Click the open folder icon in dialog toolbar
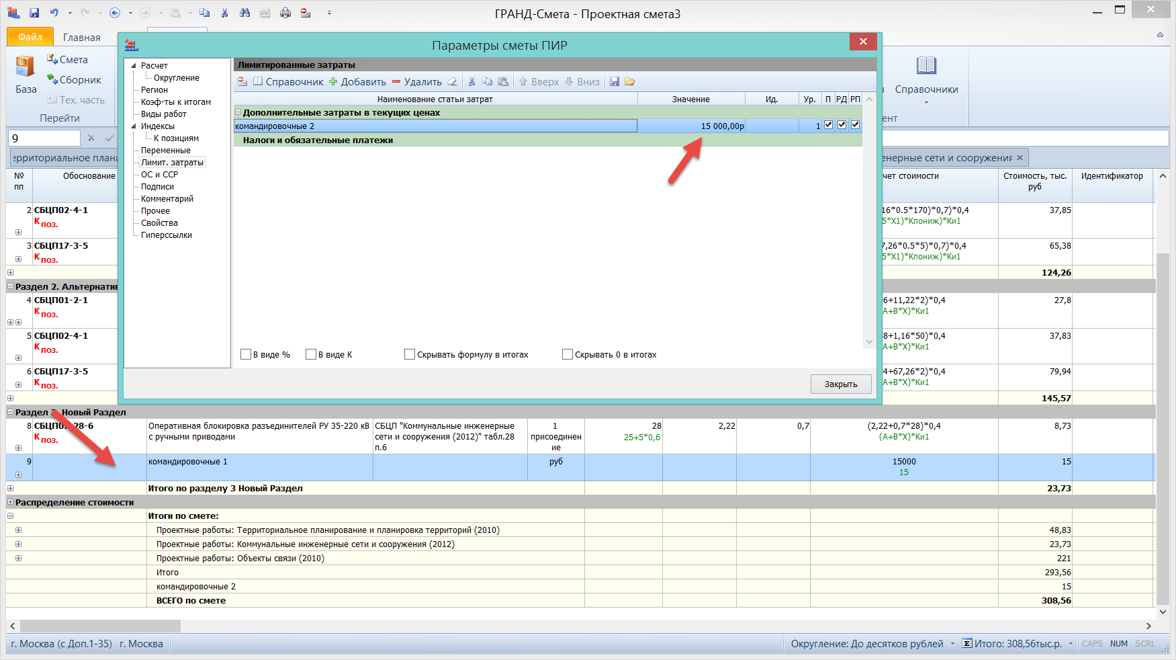1176x660 pixels. [630, 82]
